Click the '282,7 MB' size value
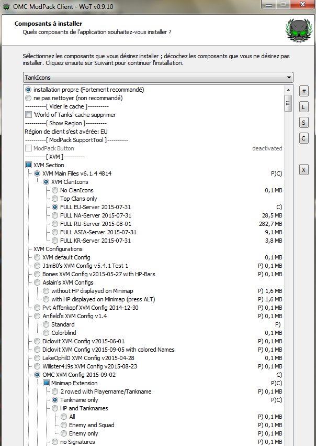 point(270,224)
